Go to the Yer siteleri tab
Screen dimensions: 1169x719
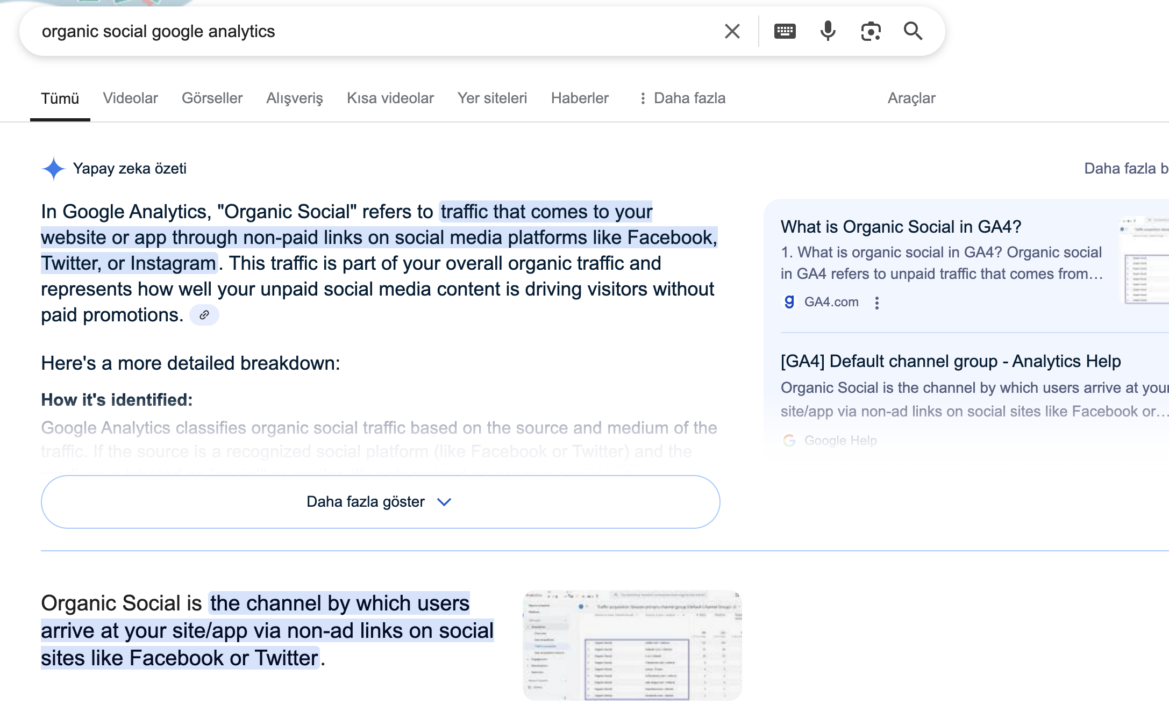[x=492, y=98]
